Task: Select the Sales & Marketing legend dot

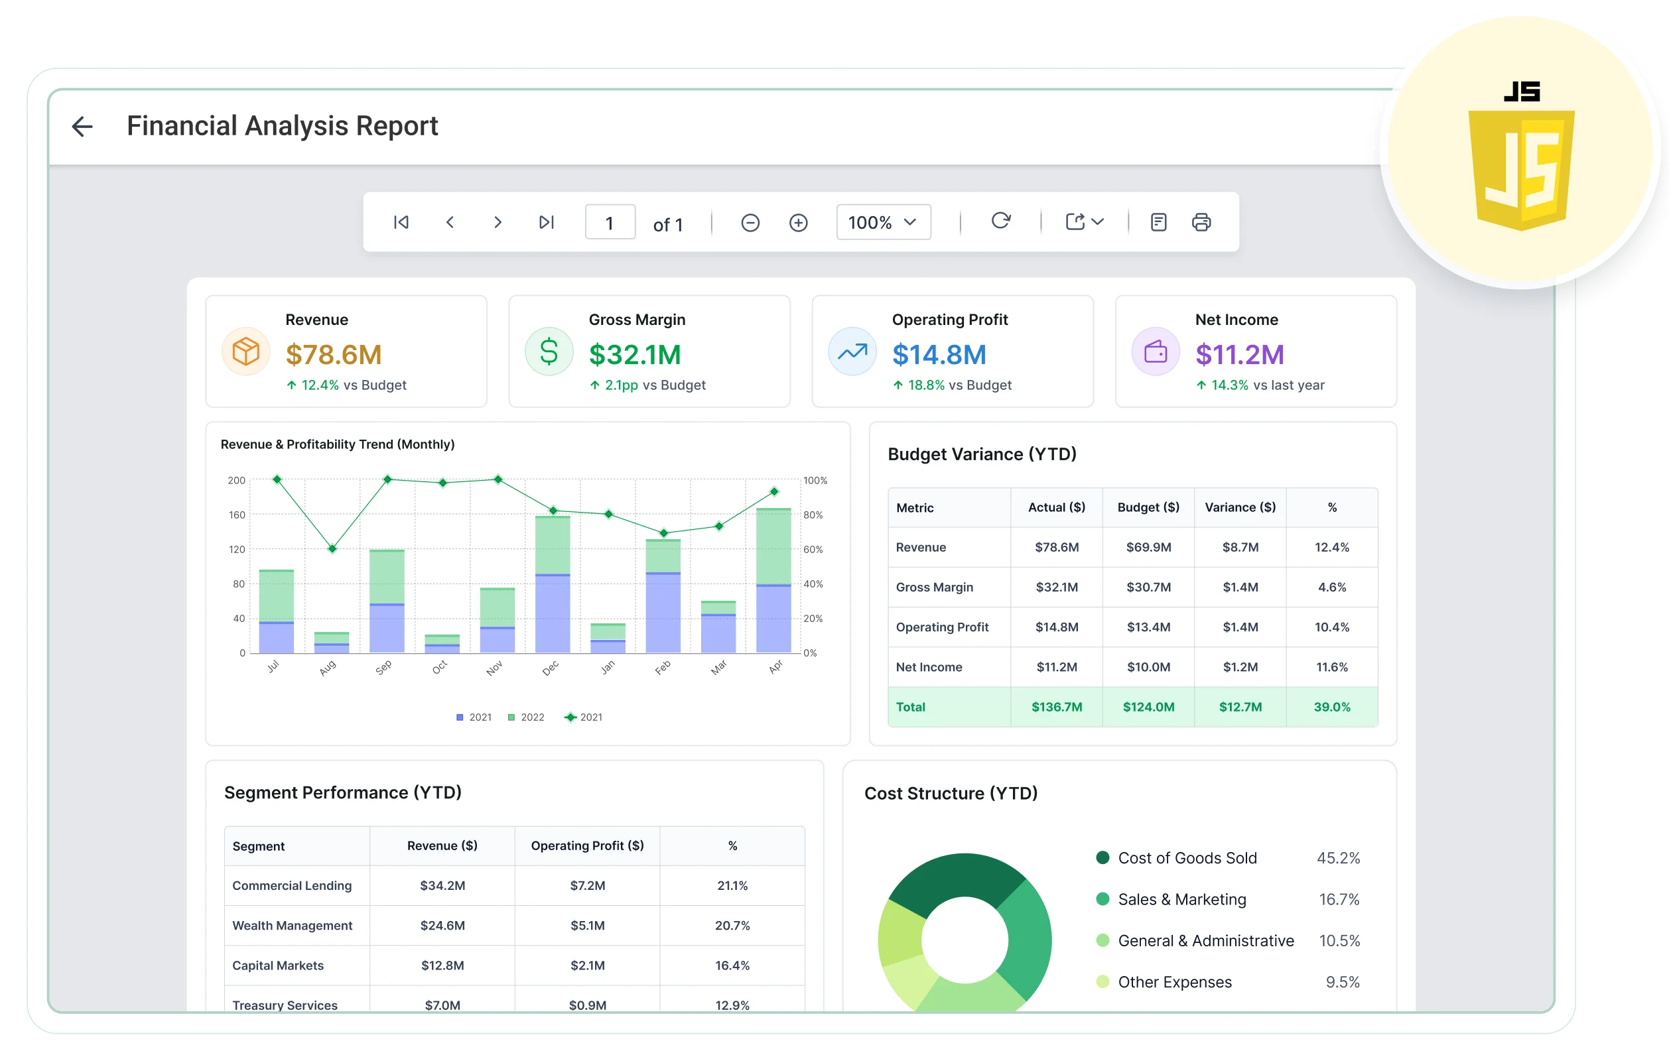Action: click(x=1102, y=899)
